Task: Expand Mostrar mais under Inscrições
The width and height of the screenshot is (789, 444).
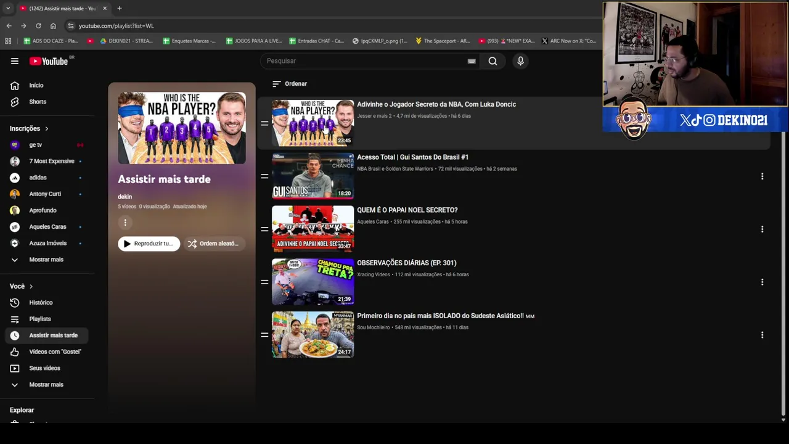Action: coord(47,260)
